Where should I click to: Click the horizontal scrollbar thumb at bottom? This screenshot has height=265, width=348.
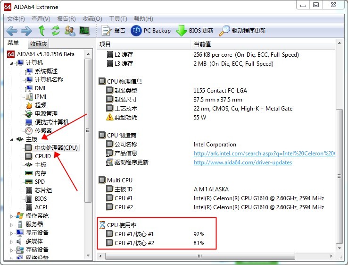pyautogui.click(x=200, y=256)
